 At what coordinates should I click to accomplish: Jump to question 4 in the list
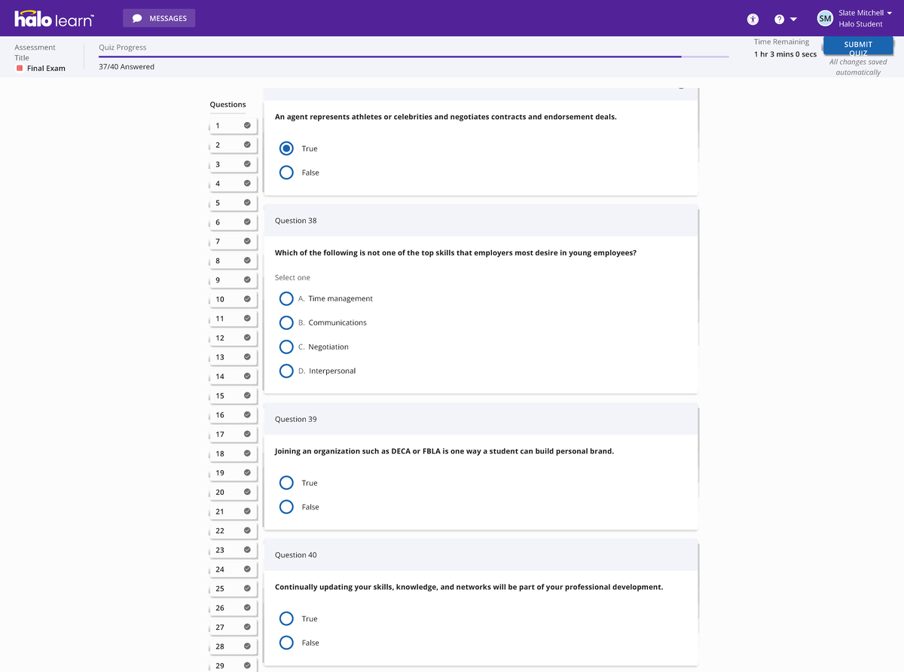point(234,183)
